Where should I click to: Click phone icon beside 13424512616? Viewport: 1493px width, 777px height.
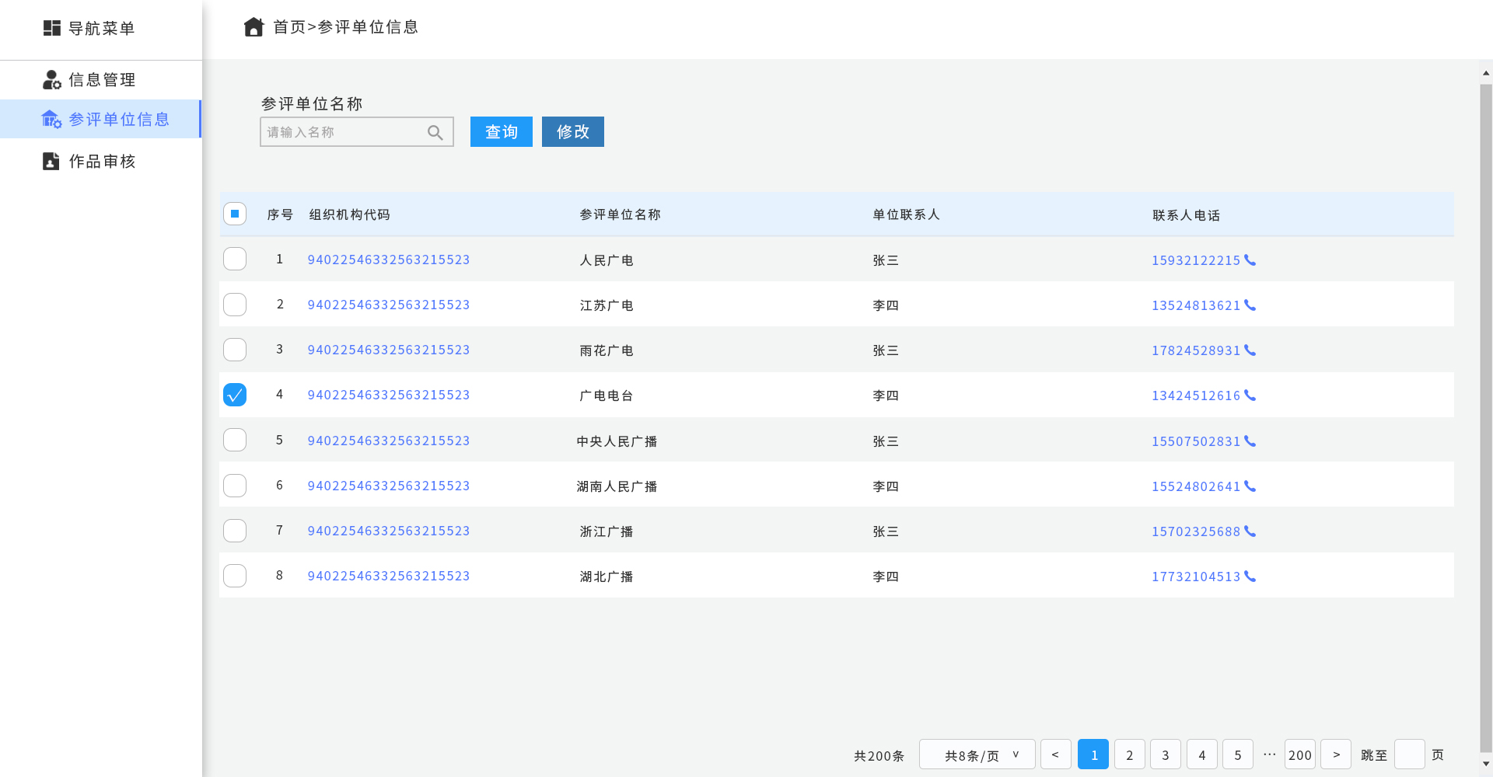pyautogui.click(x=1250, y=395)
